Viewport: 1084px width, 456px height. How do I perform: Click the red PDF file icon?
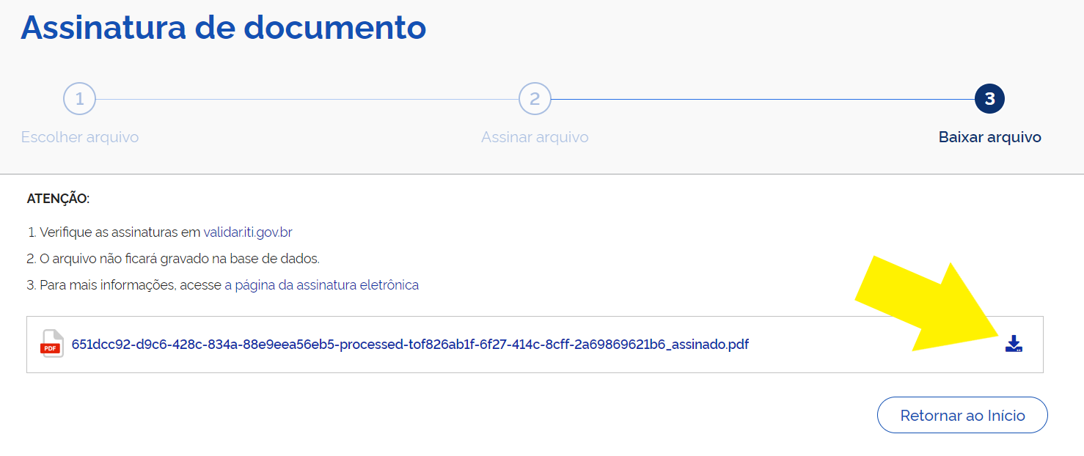pyautogui.click(x=52, y=344)
